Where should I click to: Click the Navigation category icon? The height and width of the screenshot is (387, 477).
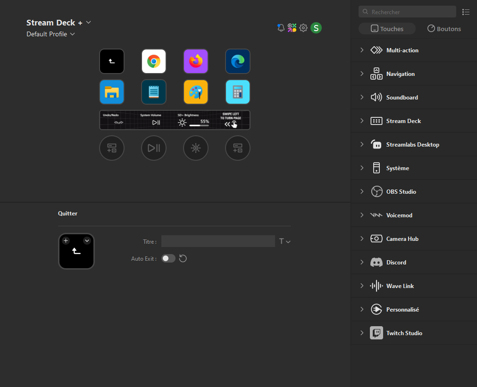point(377,74)
